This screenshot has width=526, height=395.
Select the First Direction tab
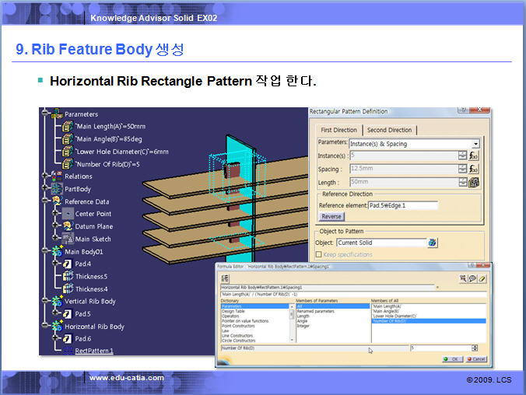[x=338, y=130]
